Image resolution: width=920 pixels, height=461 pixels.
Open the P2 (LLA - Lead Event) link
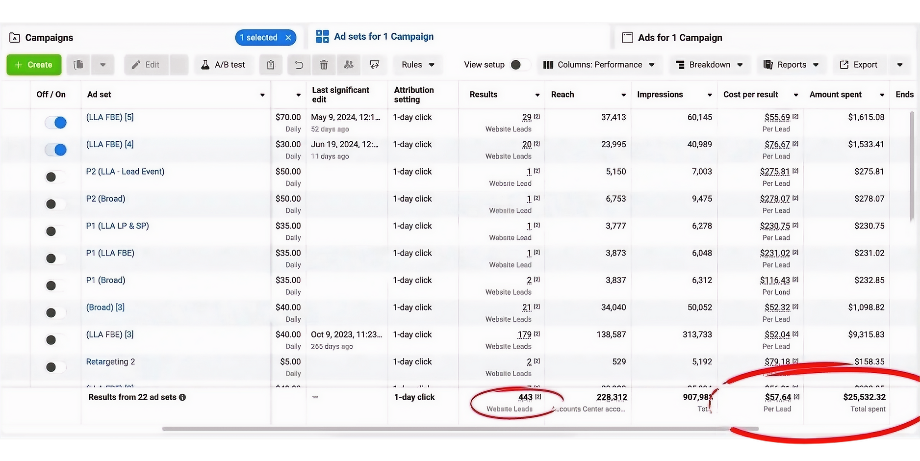pos(125,172)
